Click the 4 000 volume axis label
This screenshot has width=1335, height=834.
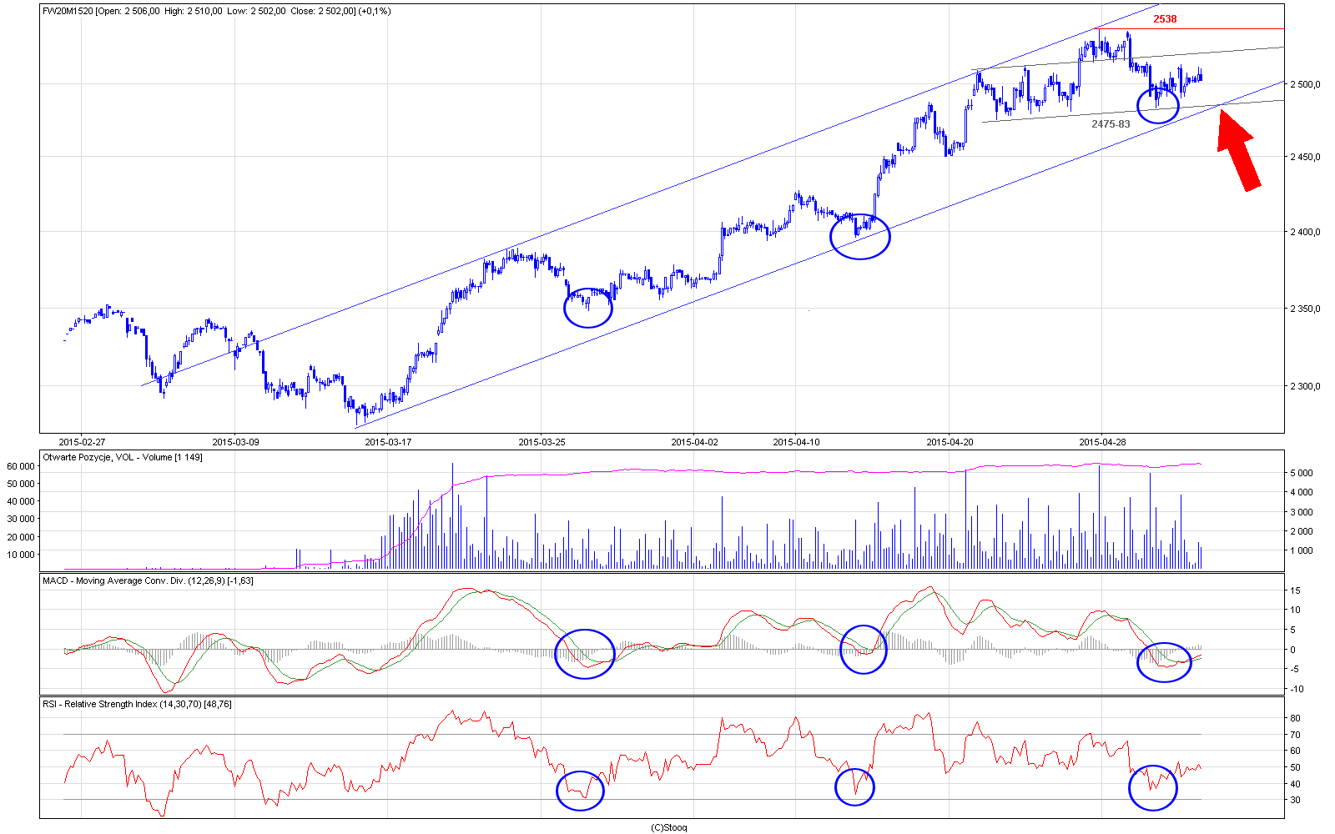coord(1302,492)
